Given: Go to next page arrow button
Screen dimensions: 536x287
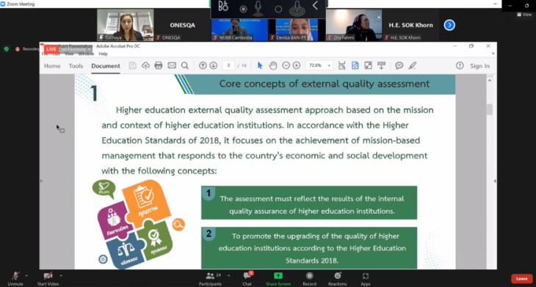Looking at the screenshot, I should (214, 65).
